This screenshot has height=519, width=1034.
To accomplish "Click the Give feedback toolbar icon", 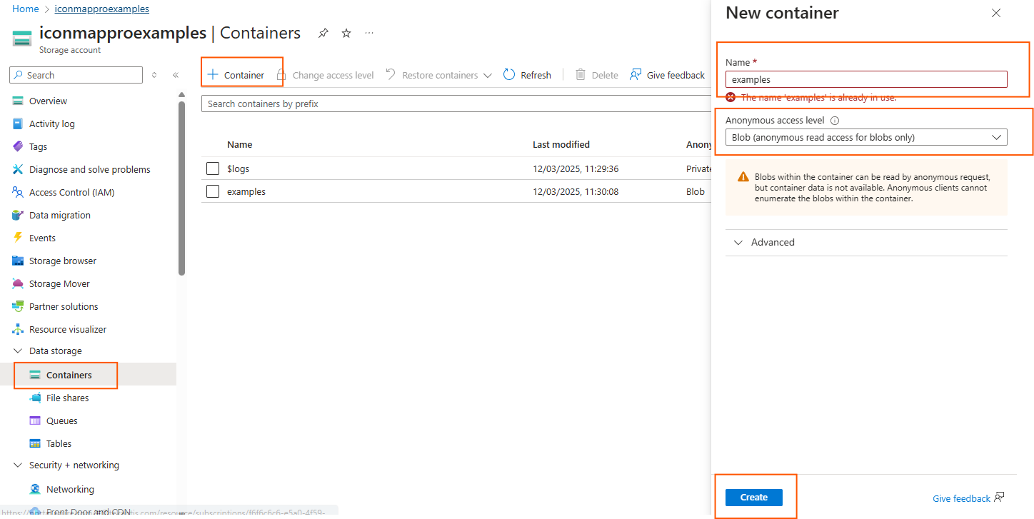I will click(635, 75).
